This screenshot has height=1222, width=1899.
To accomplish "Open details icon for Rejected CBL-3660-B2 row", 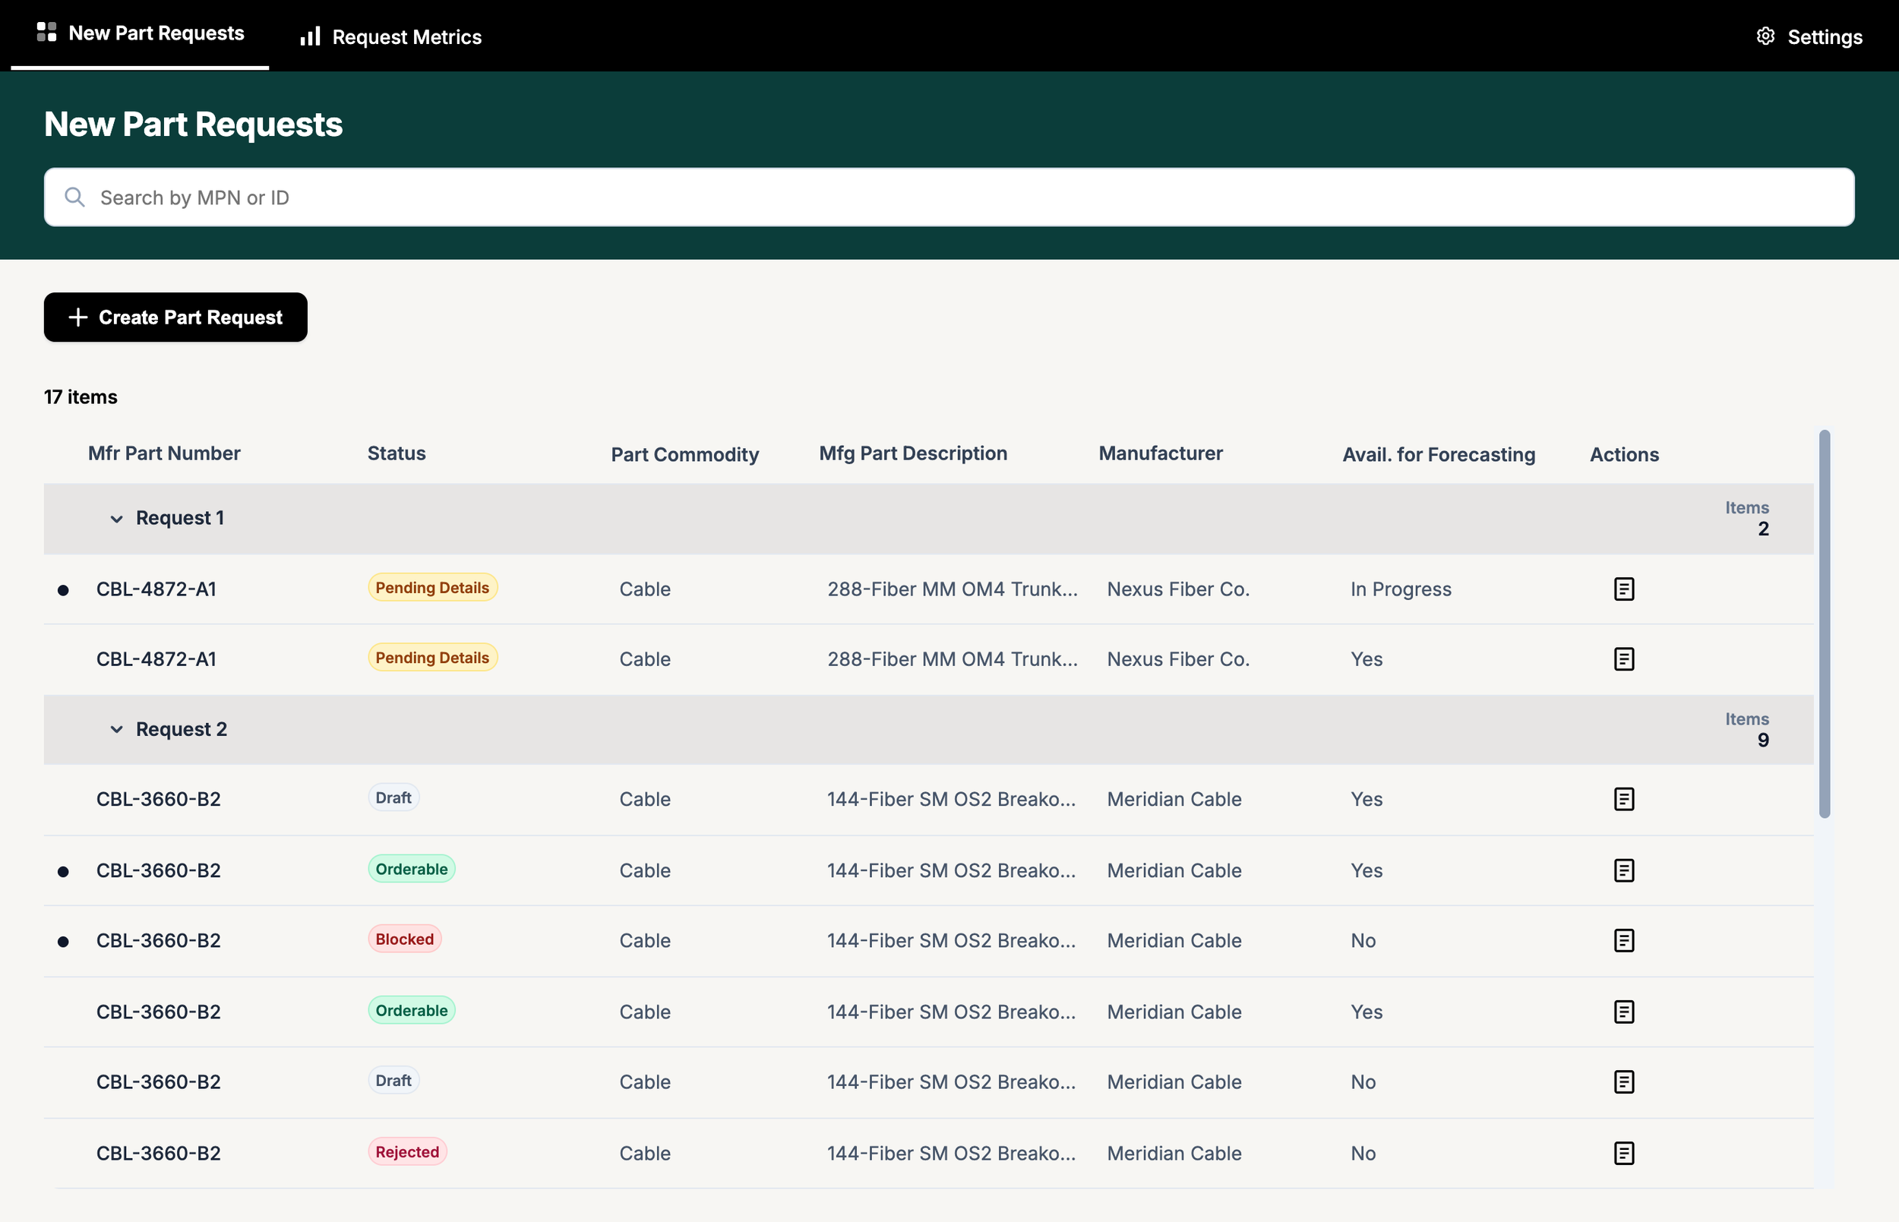I will (x=1623, y=1153).
